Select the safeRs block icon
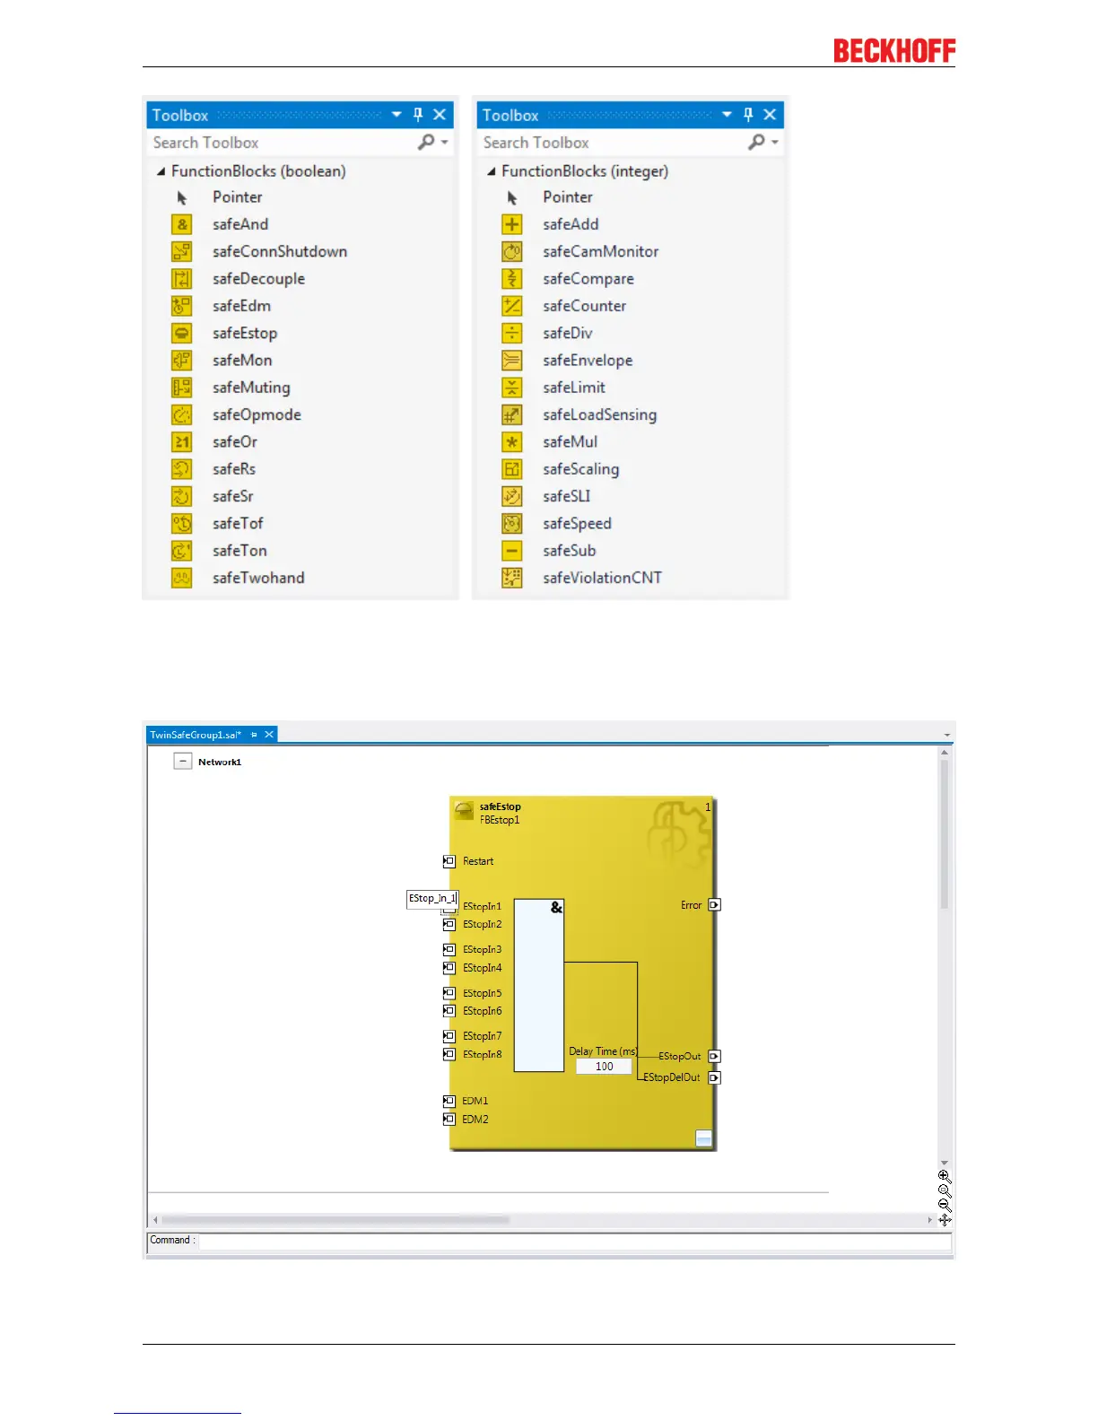1098x1421 pixels. 182,469
